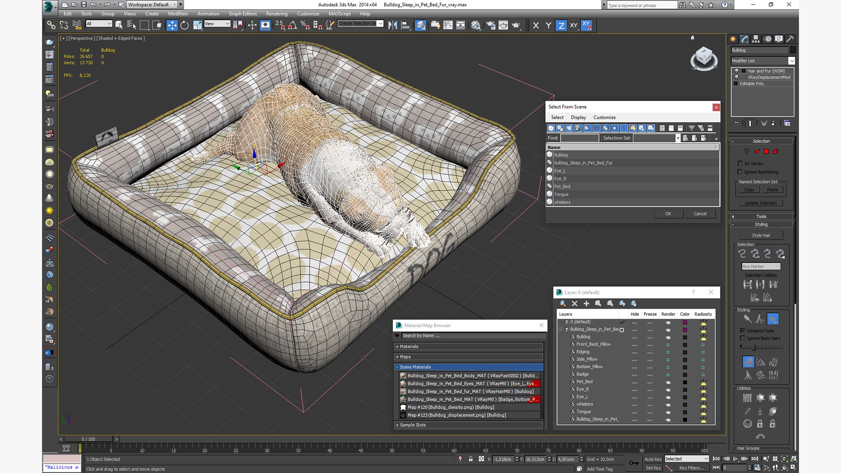Click the Bulldog object color swatch
Image resolution: width=841 pixels, height=473 pixels.
pyautogui.click(x=793, y=50)
